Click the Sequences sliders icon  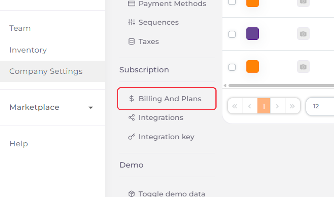click(x=131, y=22)
